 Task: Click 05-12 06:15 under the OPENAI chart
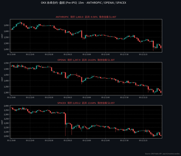68,97
